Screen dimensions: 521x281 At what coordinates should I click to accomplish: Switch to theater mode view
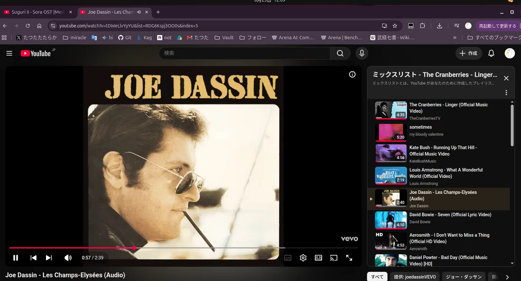pos(318,258)
